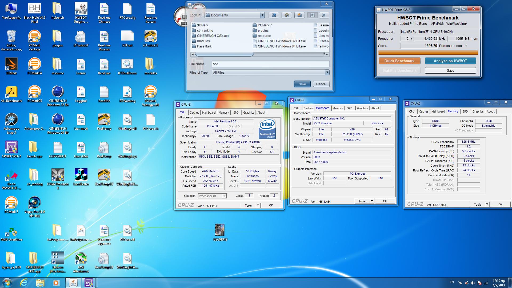Open Heaven Benchmark desktop icon

coord(58,262)
